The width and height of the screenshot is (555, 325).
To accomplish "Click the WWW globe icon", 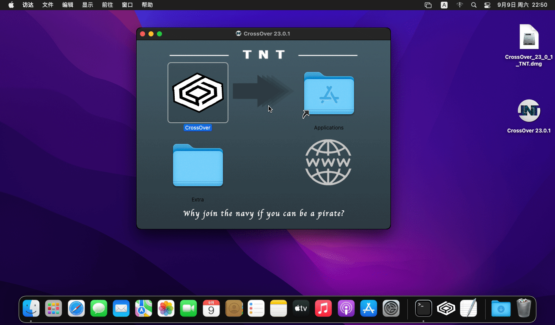I will [328, 162].
